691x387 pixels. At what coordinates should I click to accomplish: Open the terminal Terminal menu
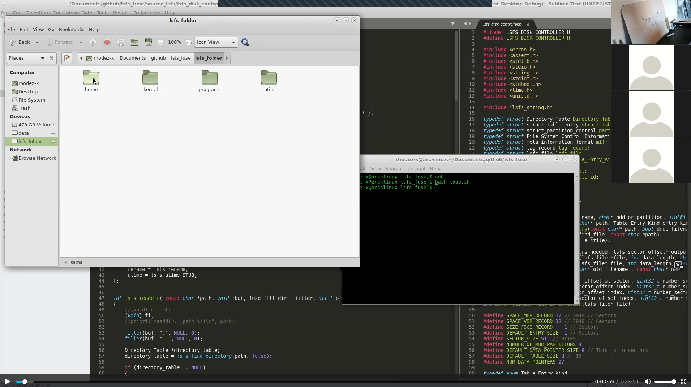[415, 168]
